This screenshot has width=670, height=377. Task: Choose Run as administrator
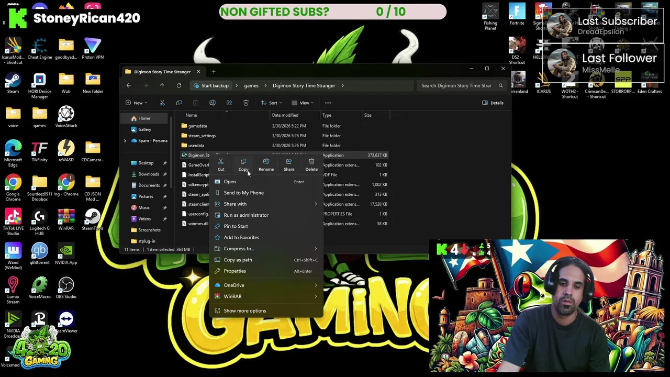[x=266, y=215]
